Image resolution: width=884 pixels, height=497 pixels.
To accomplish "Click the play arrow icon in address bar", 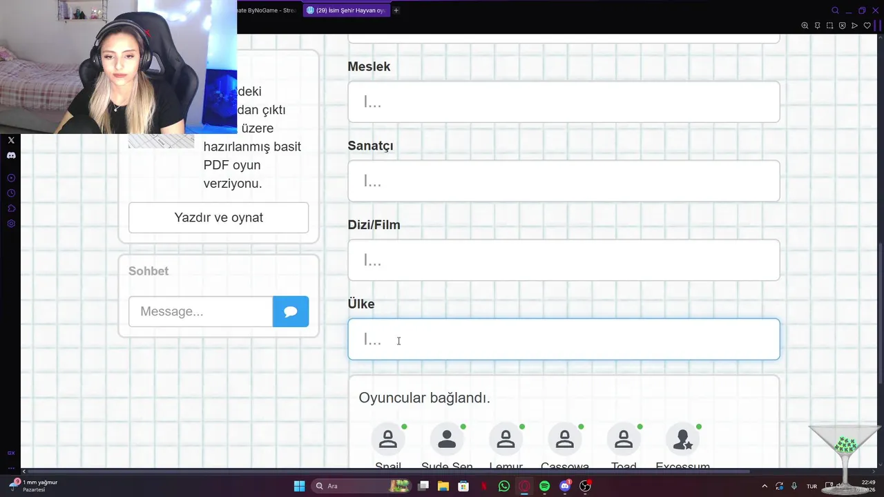I will pos(854,26).
